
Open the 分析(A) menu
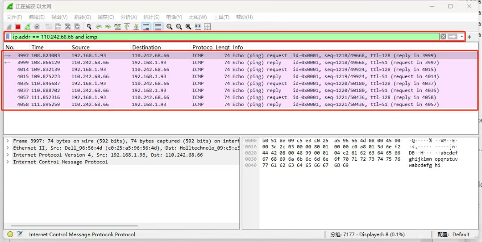[129, 17]
